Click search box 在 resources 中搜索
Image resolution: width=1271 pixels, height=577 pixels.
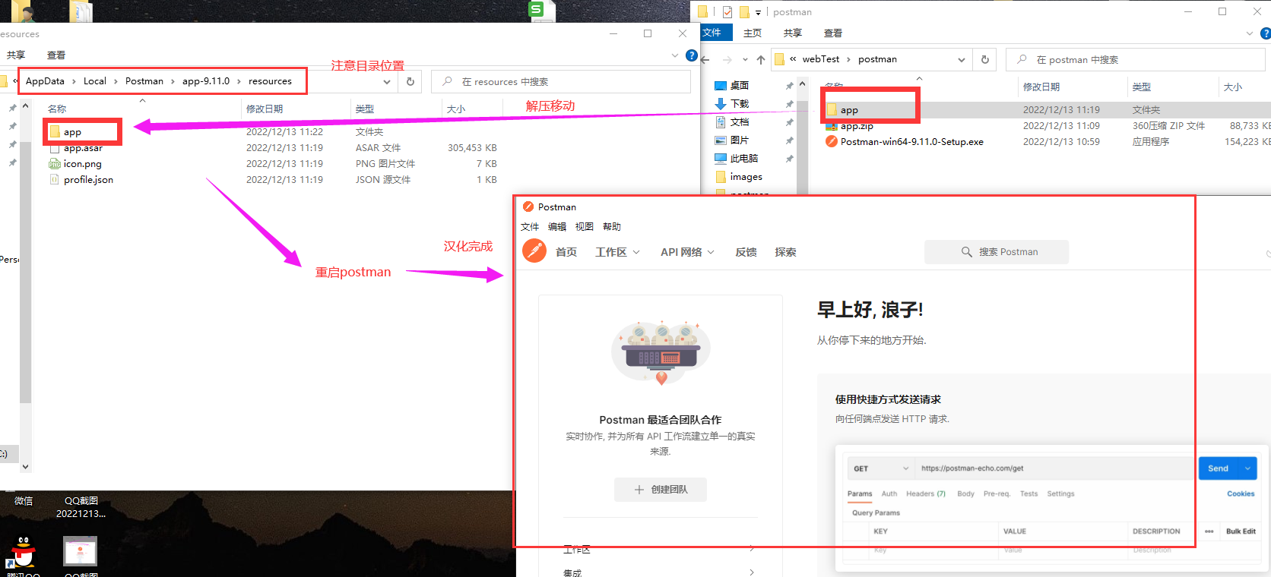tap(561, 82)
